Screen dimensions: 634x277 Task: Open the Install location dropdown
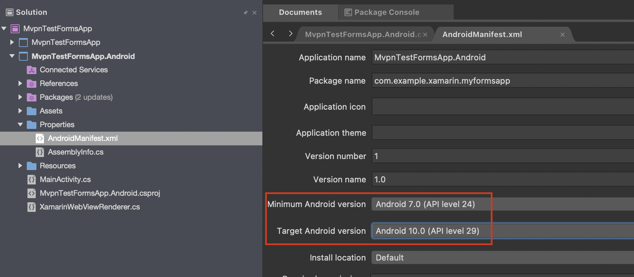pos(503,258)
